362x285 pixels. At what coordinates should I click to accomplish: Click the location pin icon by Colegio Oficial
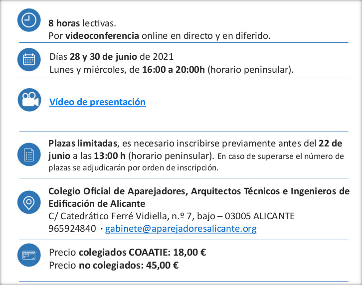[x=29, y=202]
